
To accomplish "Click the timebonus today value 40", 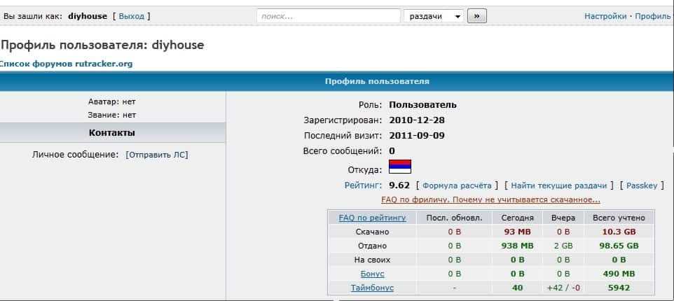I will 518,288.
